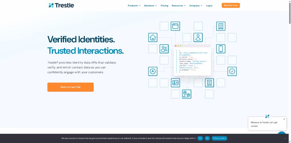Viewport: 291px width, 143px height.
Task: Open the Privacy policy button
Action: [219, 138]
